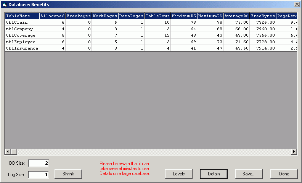The image size is (302, 183).
Task: Select the tblCoverage table name cell
Action: [x=22, y=35]
